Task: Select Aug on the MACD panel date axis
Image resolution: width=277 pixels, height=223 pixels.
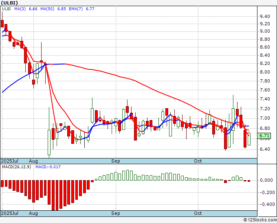Action: (33, 213)
